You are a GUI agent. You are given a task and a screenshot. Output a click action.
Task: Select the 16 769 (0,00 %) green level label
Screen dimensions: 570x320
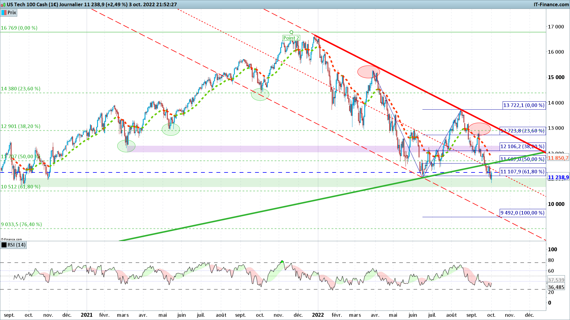click(19, 28)
